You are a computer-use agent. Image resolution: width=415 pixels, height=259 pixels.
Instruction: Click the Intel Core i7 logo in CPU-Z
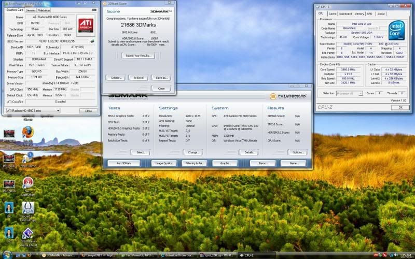(x=396, y=30)
